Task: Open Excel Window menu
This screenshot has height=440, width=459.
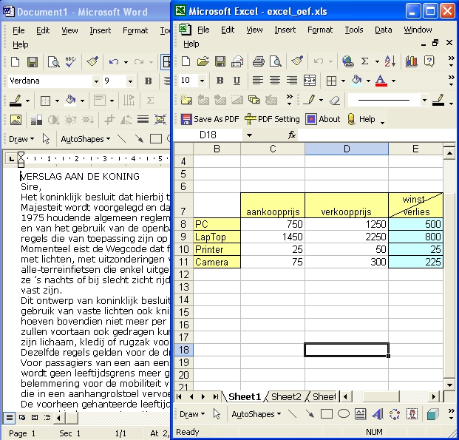Action: point(418,30)
